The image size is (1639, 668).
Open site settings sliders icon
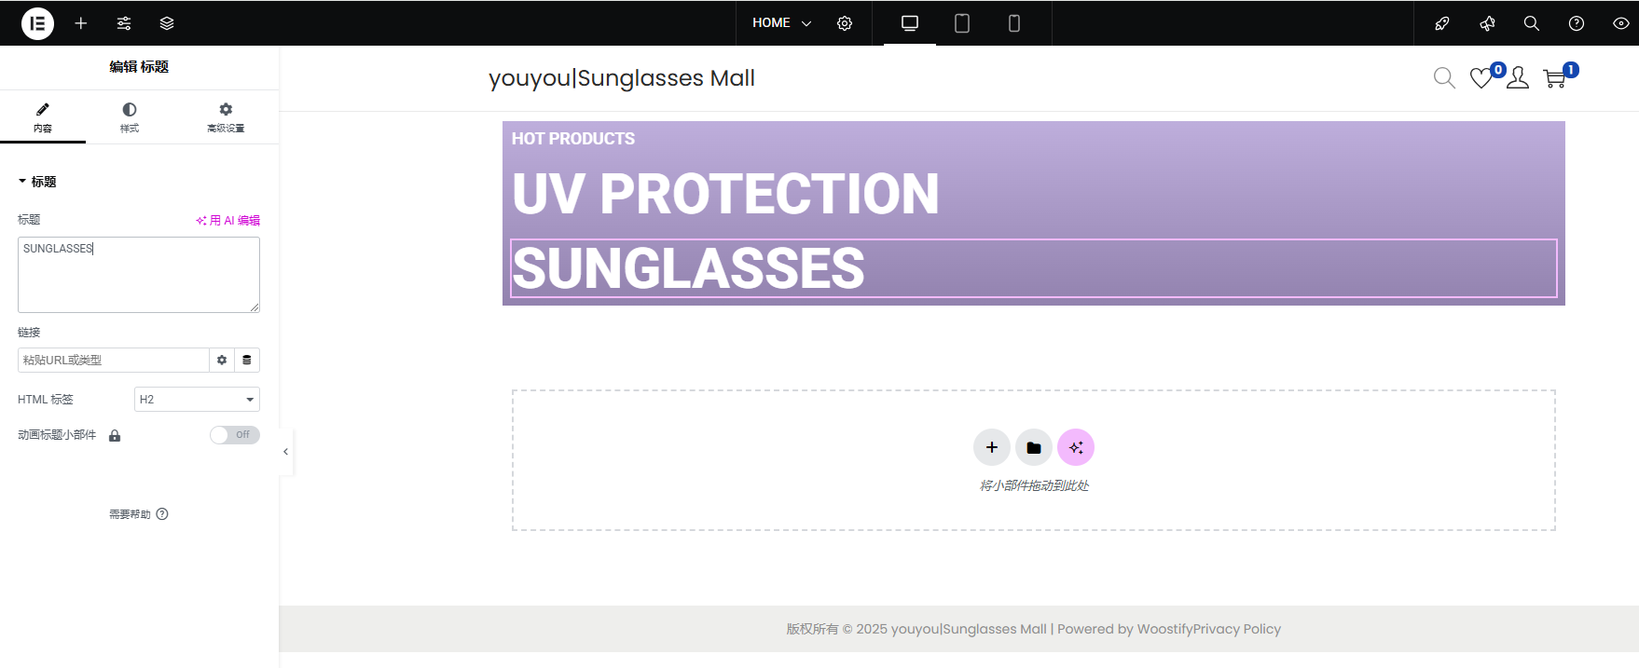pyautogui.click(x=124, y=23)
